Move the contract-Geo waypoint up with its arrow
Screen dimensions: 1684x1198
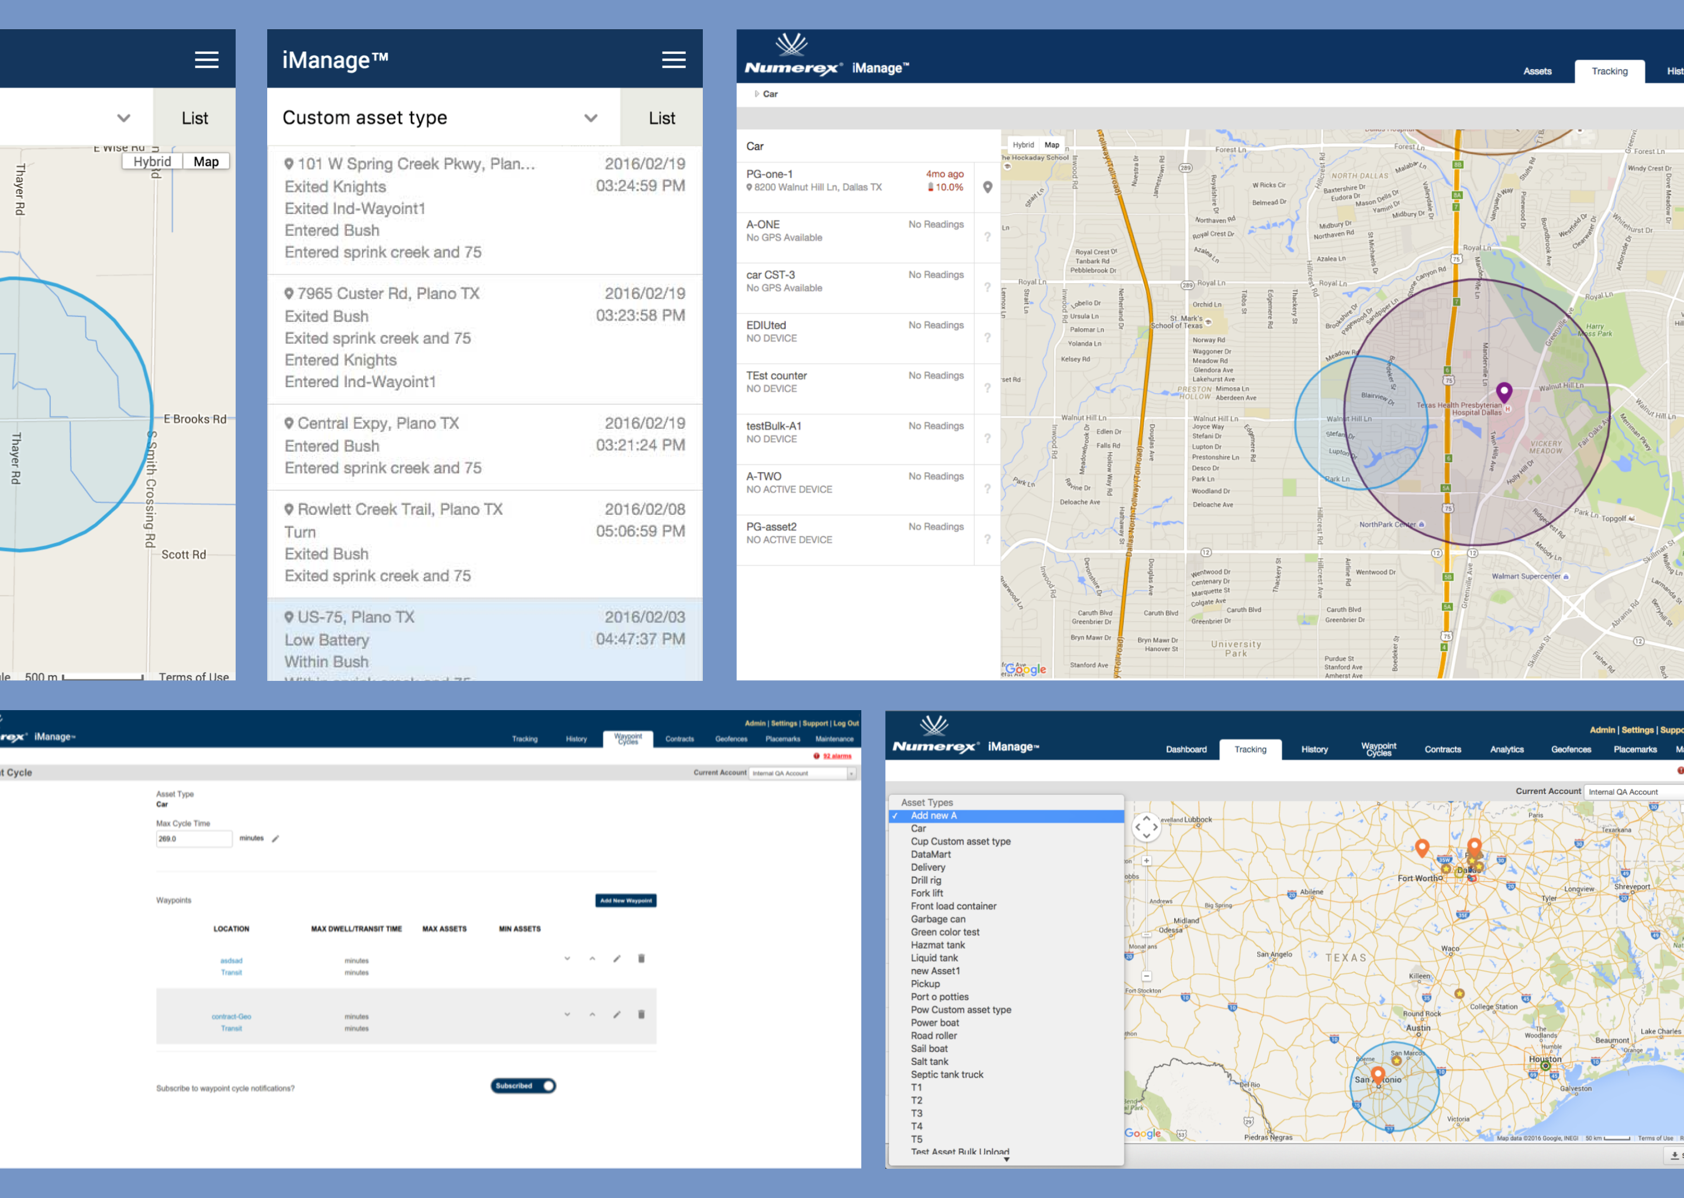click(592, 1015)
